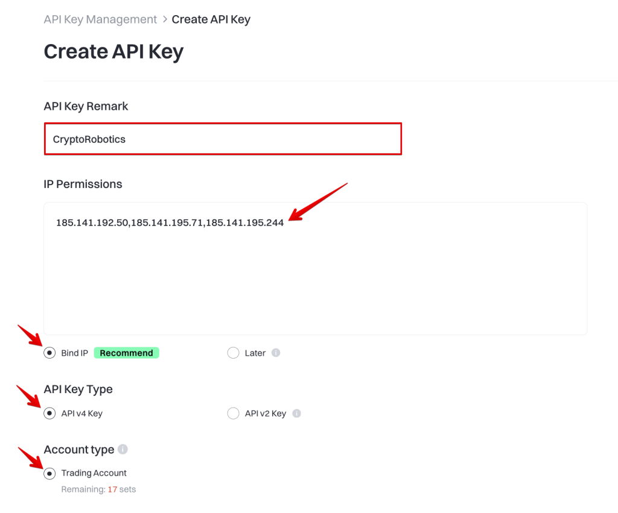Click the IP Permissions section label
This screenshot has height=513, width=618.
point(83,184)
